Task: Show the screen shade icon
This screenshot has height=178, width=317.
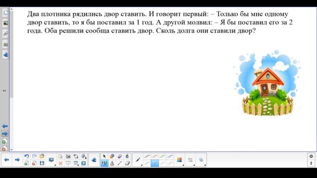Action: 68,163
